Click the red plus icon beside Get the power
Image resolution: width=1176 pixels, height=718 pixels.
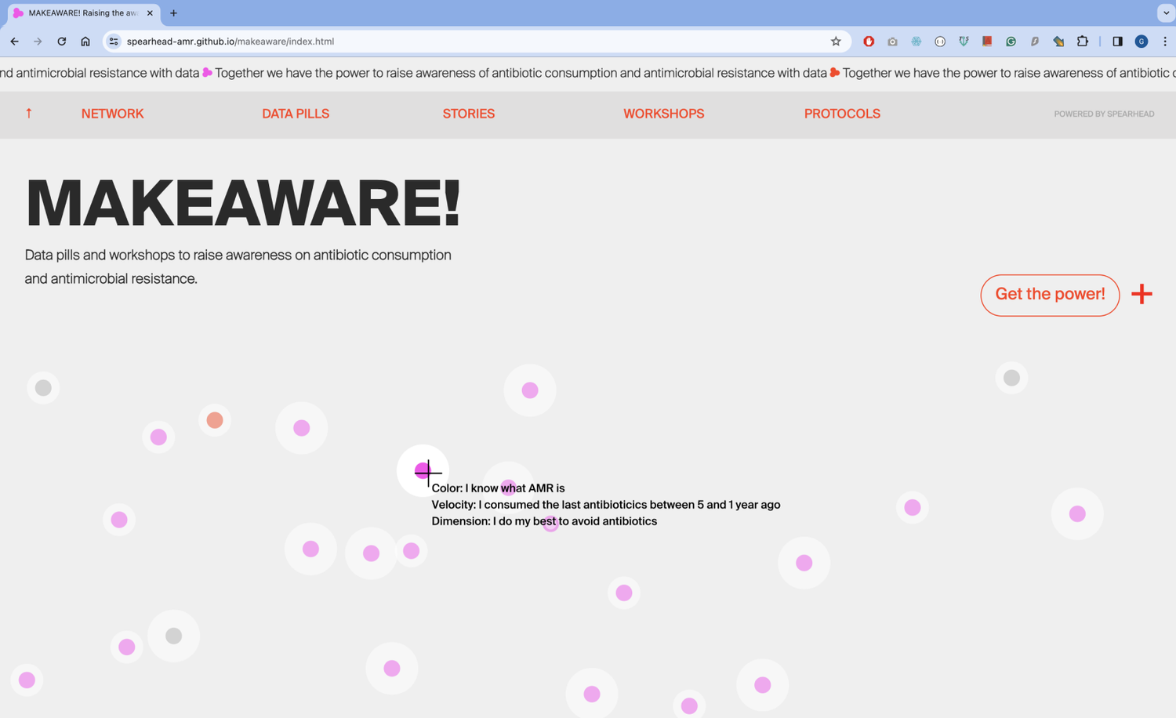1142,294
